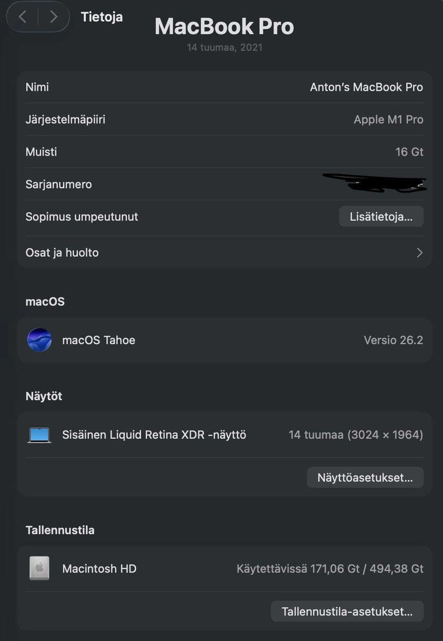Click the Versio 26.2 text
The image size is (443, 641).
pyautogui.click(x=393, y=340)
